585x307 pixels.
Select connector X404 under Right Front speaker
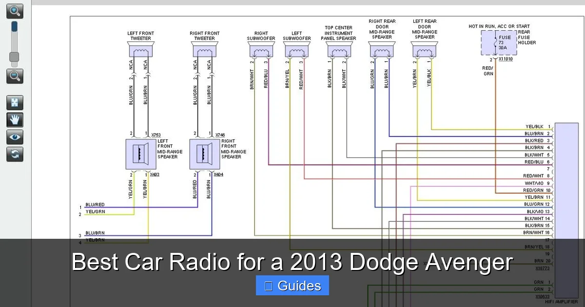coord(219,174)
